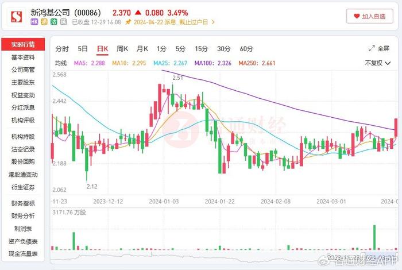
Task: Open the 不复权 adjustment dropdown
Action: pyautogui.click(x=378, y=63)
